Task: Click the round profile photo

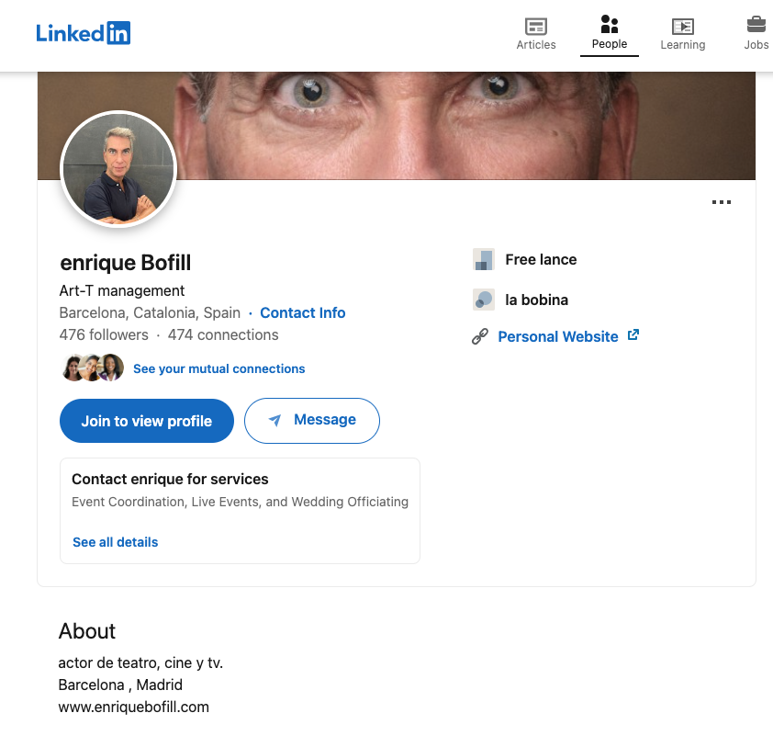Action: 118,169
